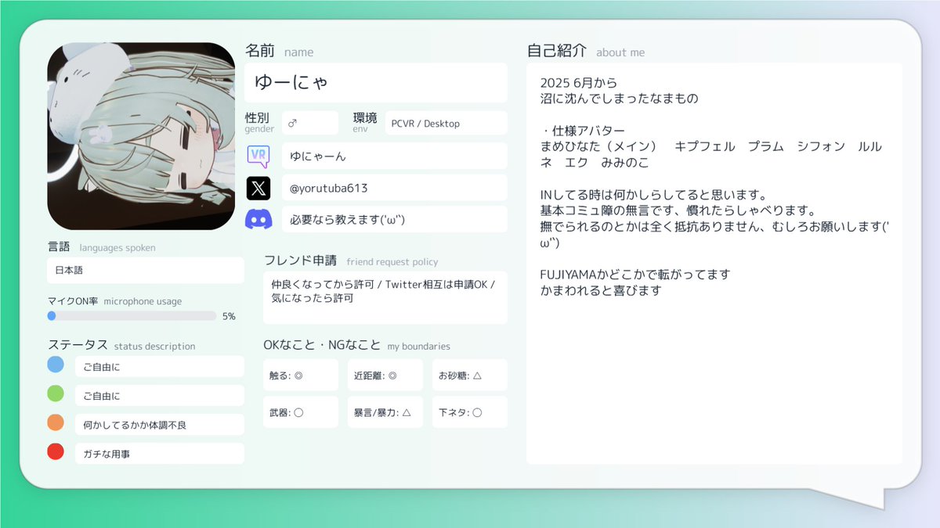The width and height of the screenshot is (940, 528).
Task: Click the line かまわれると喜びます
Action: tap(601, 290)
